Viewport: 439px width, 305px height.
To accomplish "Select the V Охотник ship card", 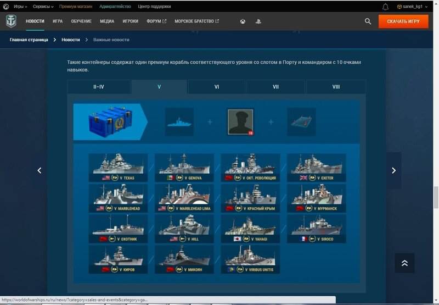I will pyautogui.click(x=118, y=229).
